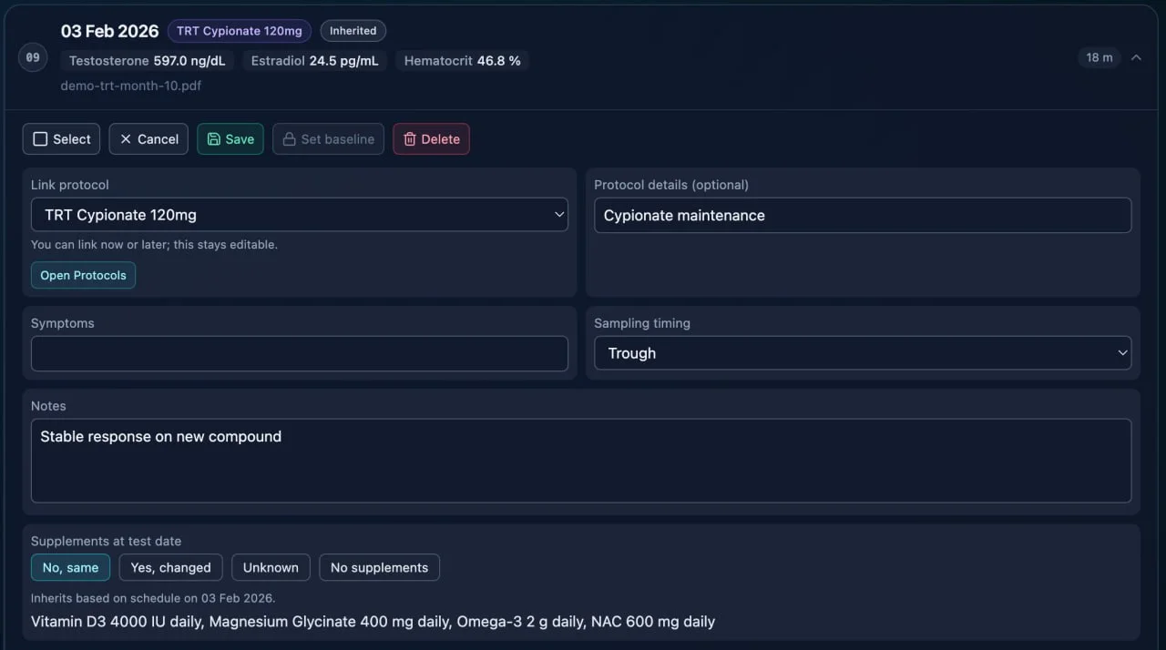Click the demo-trt-month-10.pdf file name
1166x650 pixels.
pyautogui.click(x=131, y=86)
